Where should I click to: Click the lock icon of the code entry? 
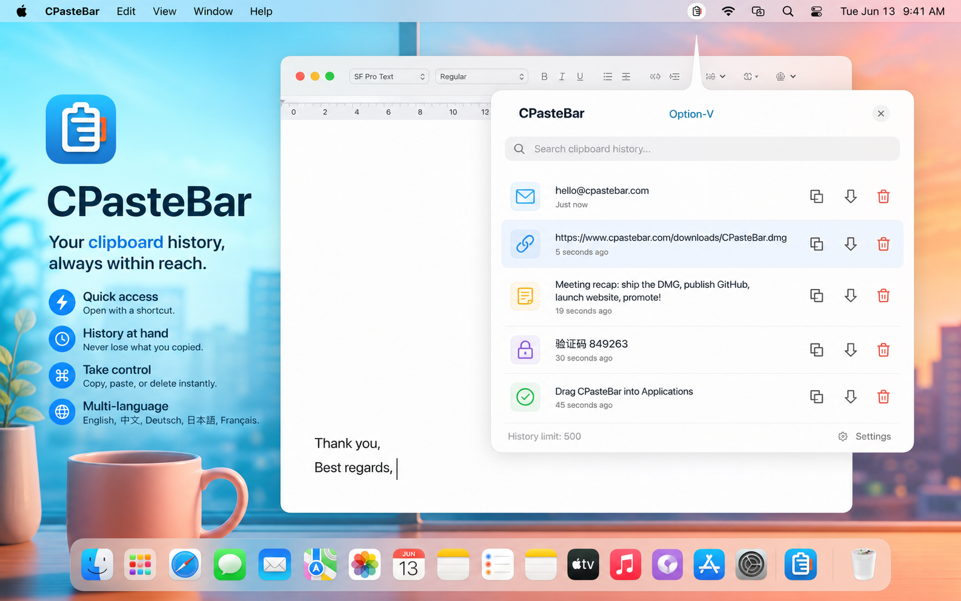[525, 350]
